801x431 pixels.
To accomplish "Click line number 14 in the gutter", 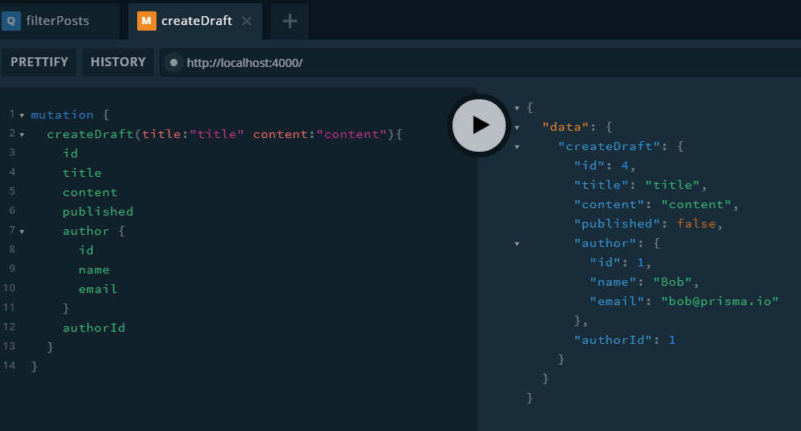I will 9,366.
